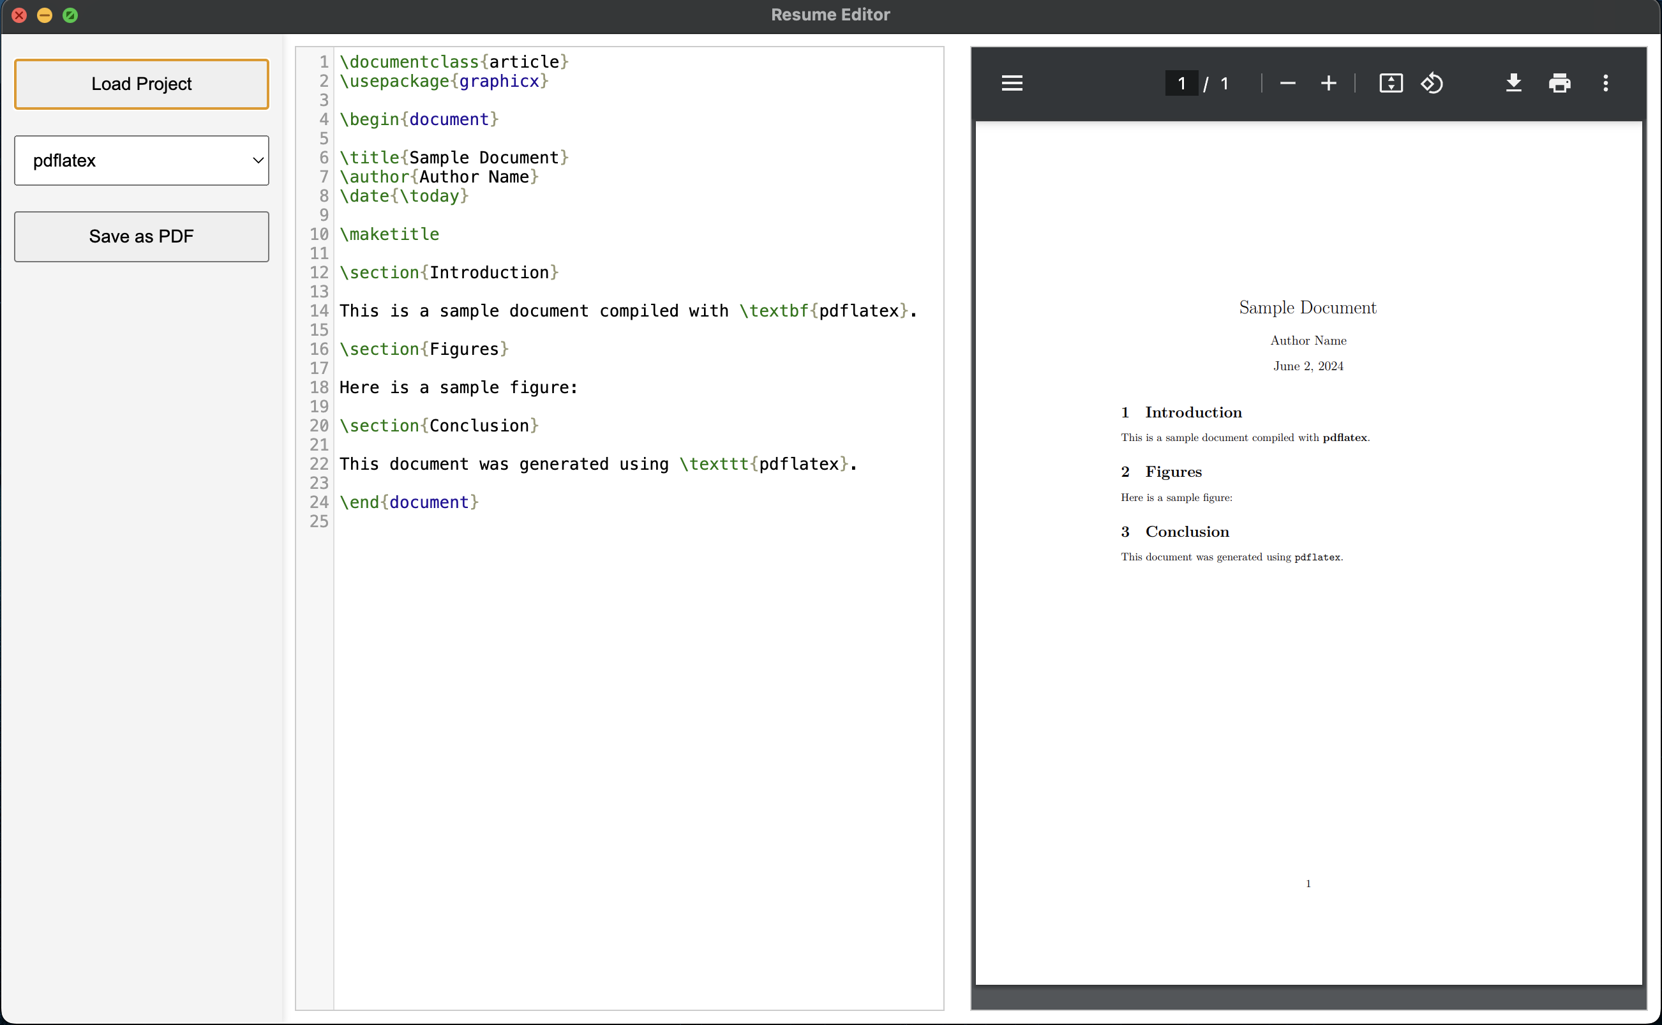The image size is (1662, 1025).
Task: Click the fit to page icon
Action: 1391,84
